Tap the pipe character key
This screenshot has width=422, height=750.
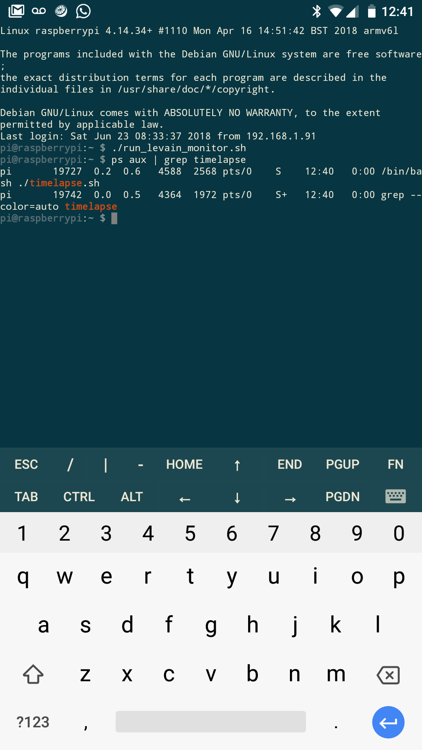pyautogui.click(x=105, y=465)
